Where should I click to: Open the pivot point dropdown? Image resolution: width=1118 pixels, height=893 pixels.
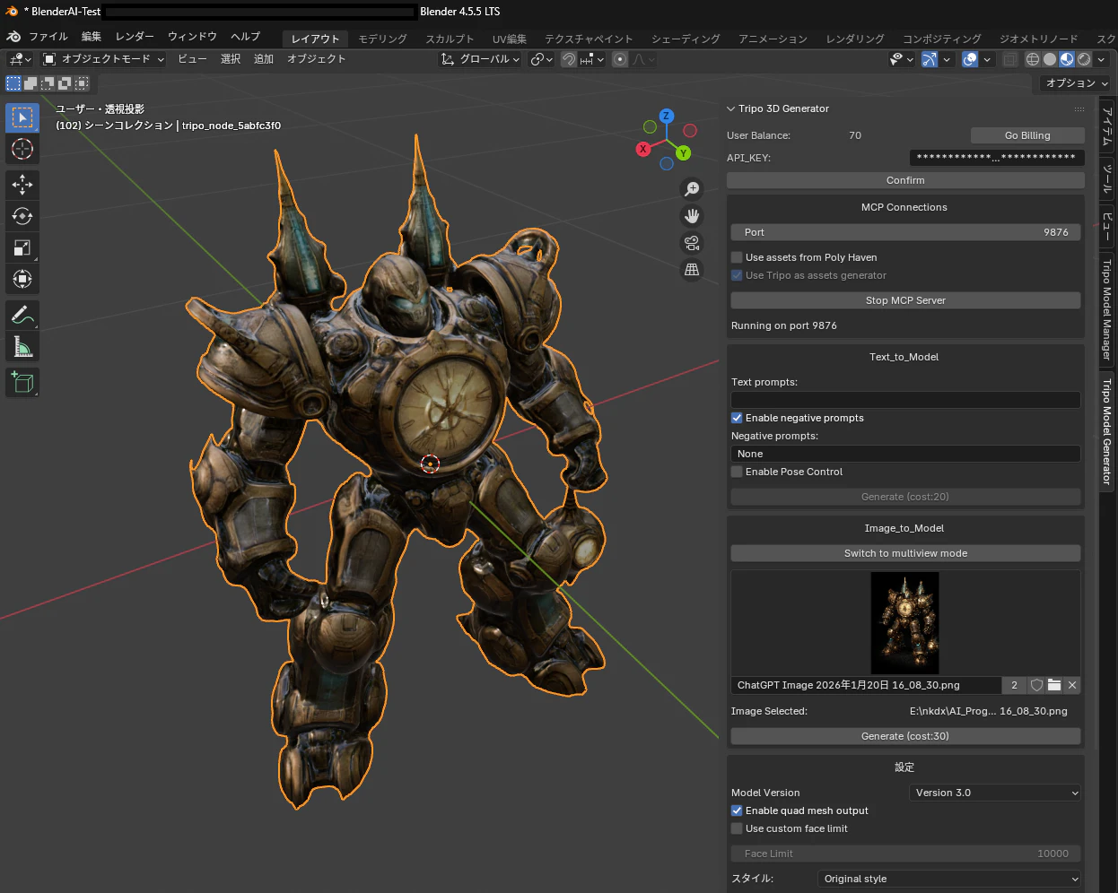tap(540, 59)
